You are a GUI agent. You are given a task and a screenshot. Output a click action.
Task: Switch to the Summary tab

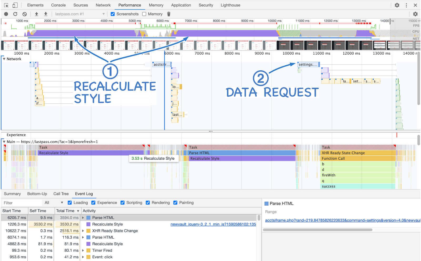coord(12,194)
